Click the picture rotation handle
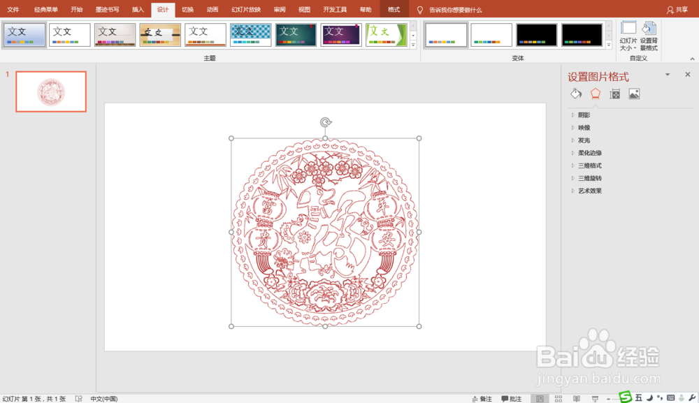 [x=326, y=122]
